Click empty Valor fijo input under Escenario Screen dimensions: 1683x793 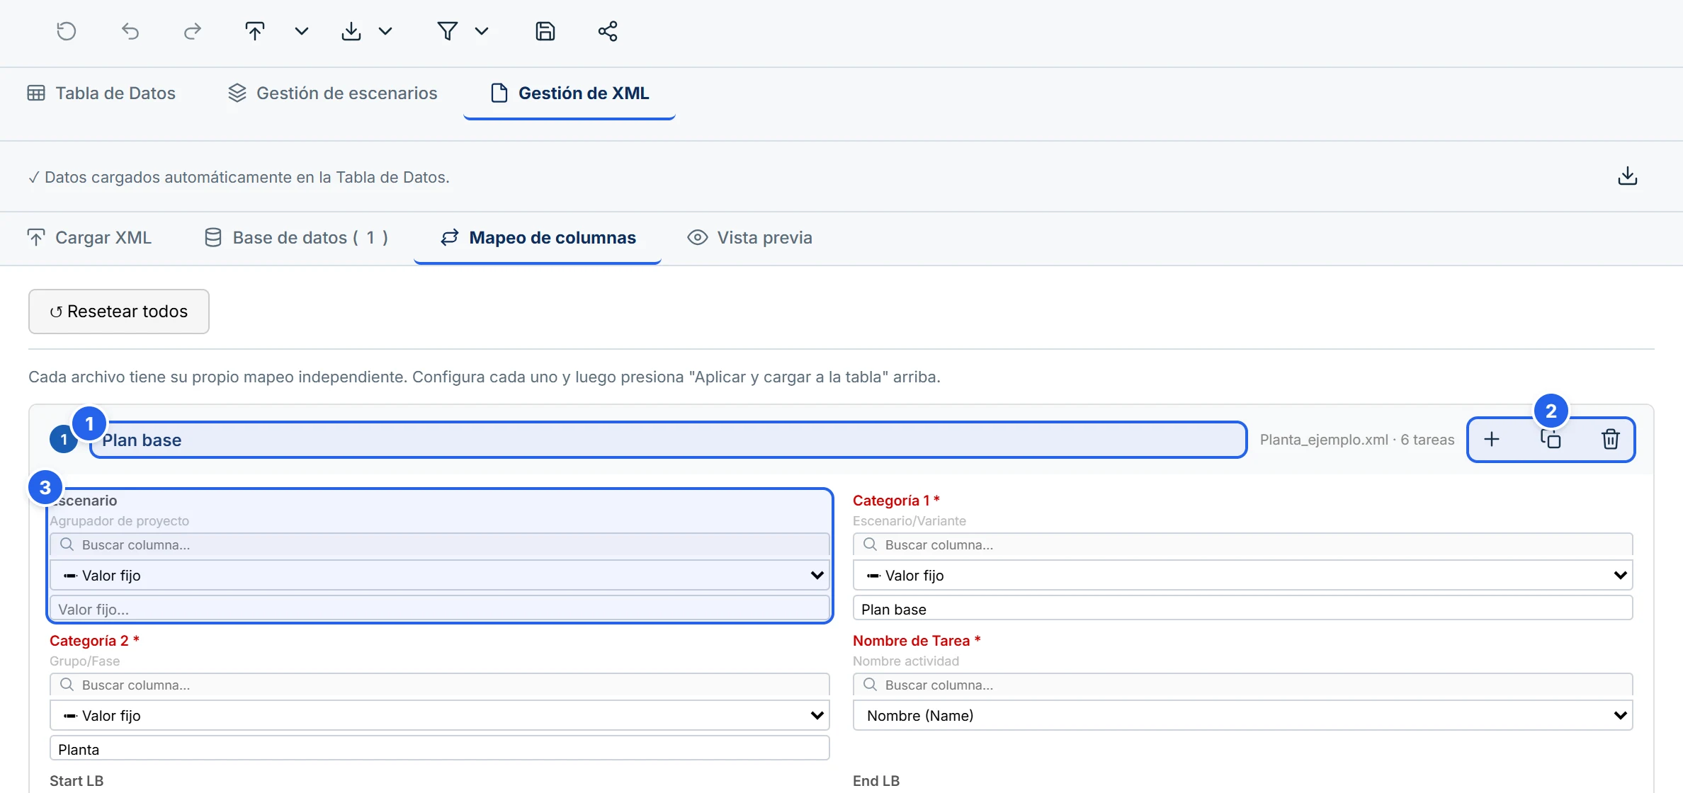coord(439,608)
